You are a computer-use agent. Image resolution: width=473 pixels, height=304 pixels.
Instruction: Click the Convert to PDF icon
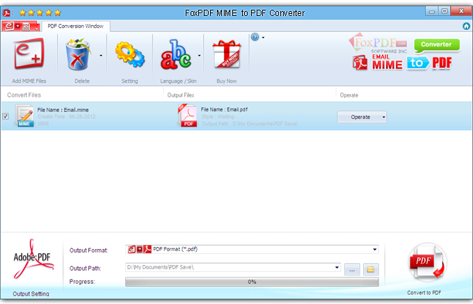coord(427,263)
